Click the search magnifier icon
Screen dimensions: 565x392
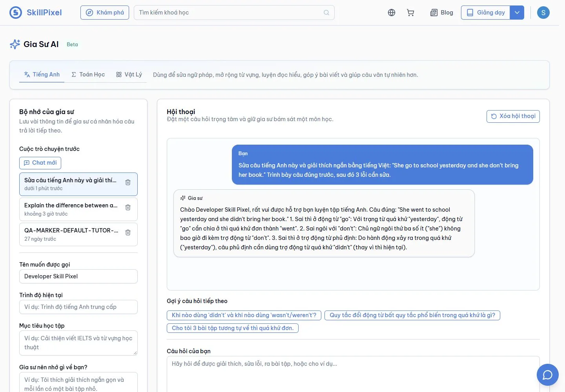[326, 13]
